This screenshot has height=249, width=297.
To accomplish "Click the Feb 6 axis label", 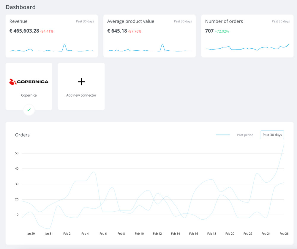I will coord(103,234).
